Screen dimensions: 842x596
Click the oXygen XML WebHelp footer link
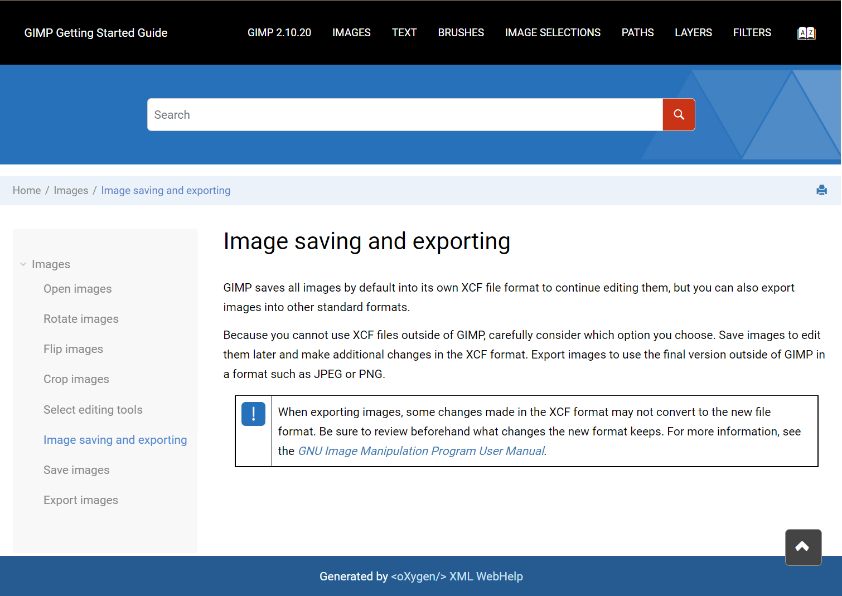tap(457, 576)
